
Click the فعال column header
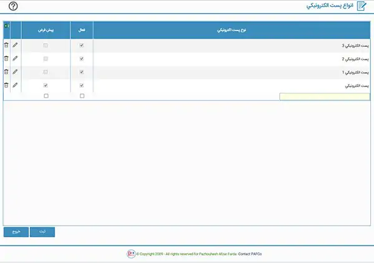tap(82, 30)
